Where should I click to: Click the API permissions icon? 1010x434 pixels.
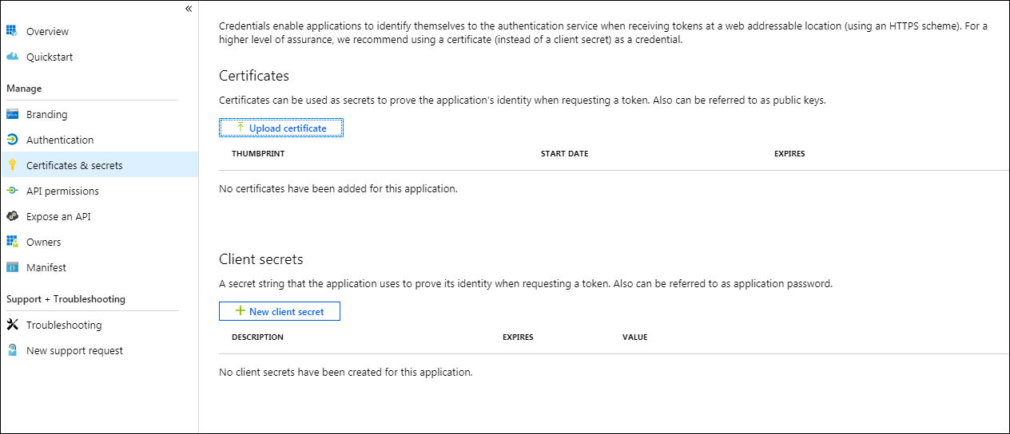click(12, 191)
